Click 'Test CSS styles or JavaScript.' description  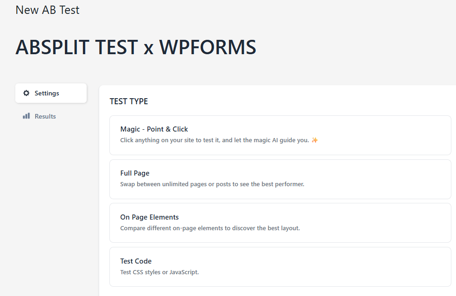coord(159,272)
